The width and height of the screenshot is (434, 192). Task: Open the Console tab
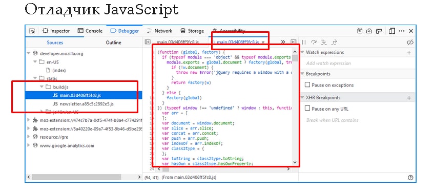[x=90, y=31]
